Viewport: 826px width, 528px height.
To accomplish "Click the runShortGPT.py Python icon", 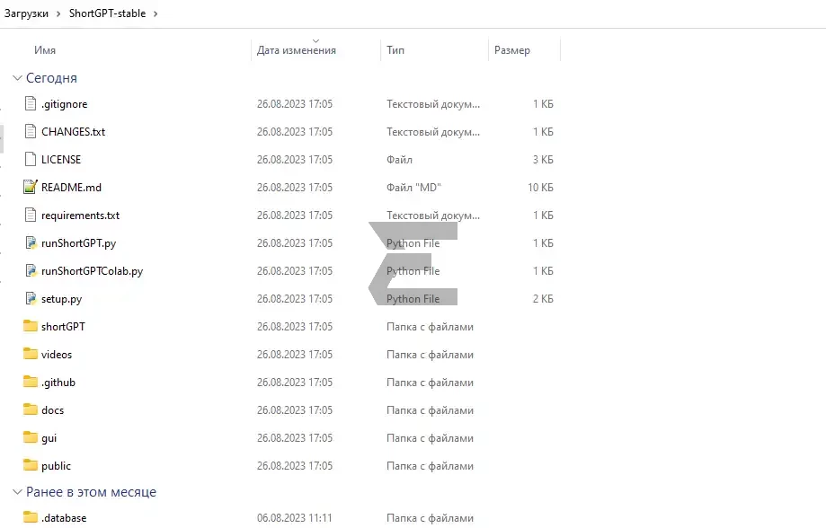I will pos(31,242).
